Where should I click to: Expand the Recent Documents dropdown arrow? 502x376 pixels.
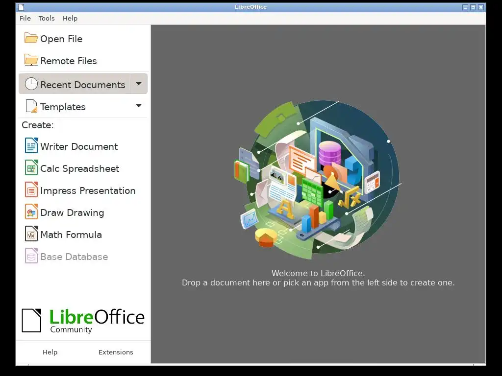[139, 84]
